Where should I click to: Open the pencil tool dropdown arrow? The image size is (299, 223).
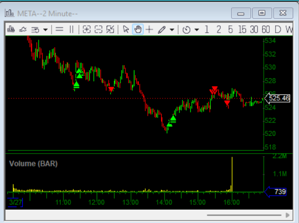172,30
